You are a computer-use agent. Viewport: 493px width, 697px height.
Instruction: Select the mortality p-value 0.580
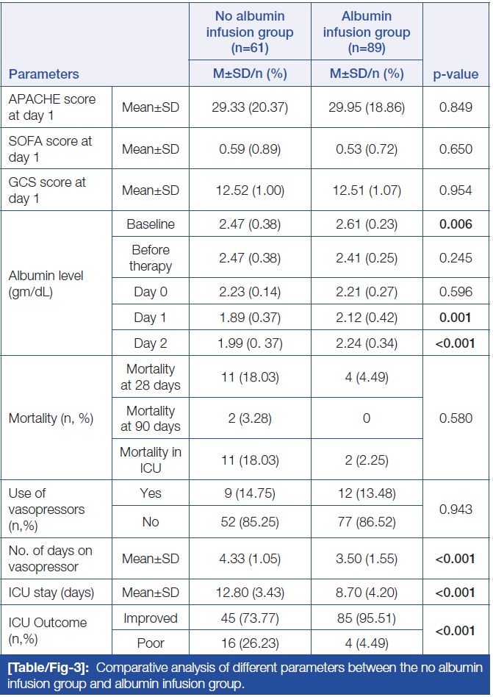(x=456, y=419)
